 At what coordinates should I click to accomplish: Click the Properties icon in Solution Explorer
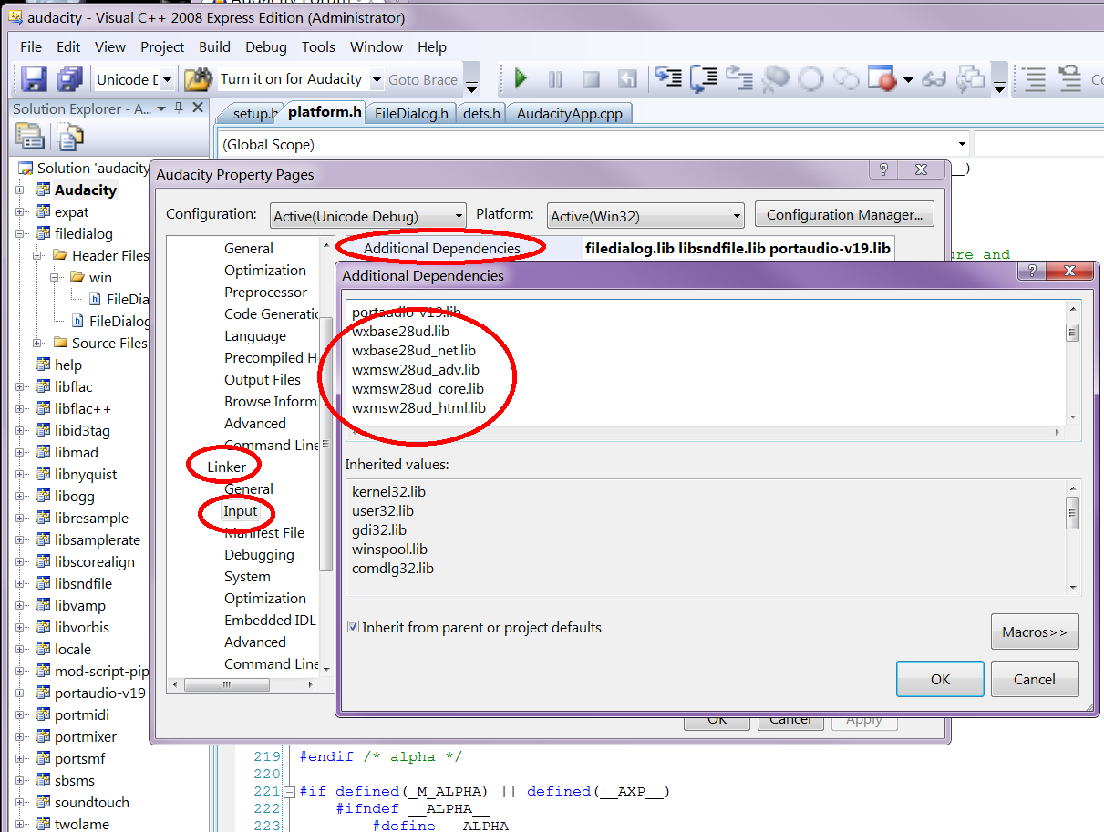(x=30, y=137)
